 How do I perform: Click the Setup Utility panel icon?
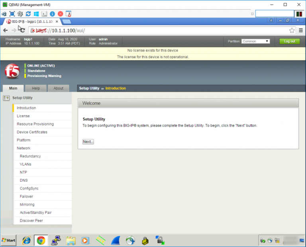pos(6,98)
